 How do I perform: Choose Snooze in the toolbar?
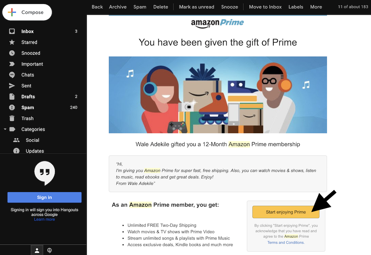tap(230, 7)
